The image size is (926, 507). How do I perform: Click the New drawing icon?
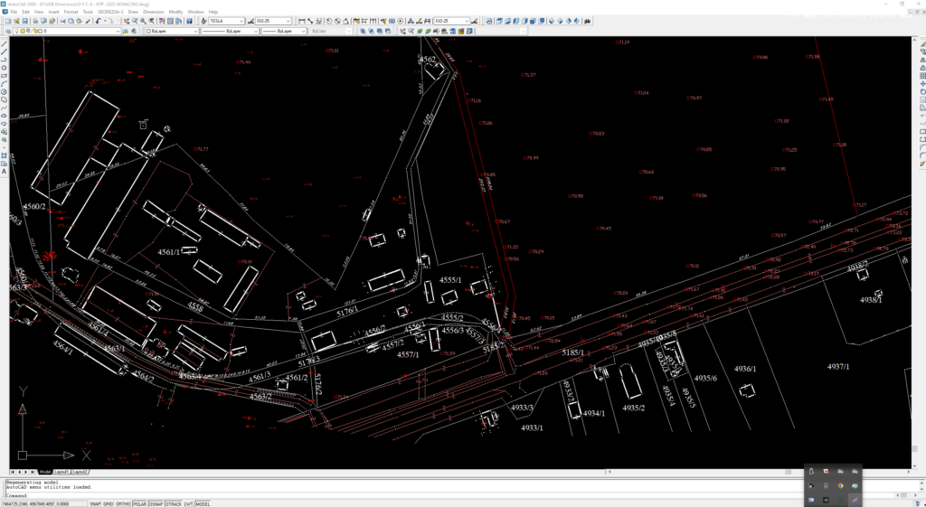pos(6,20)
